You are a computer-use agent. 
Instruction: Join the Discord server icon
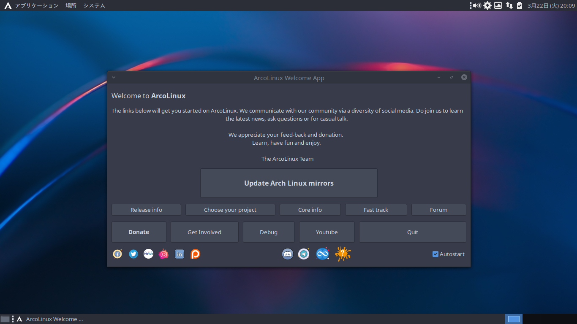pos(288,254)
